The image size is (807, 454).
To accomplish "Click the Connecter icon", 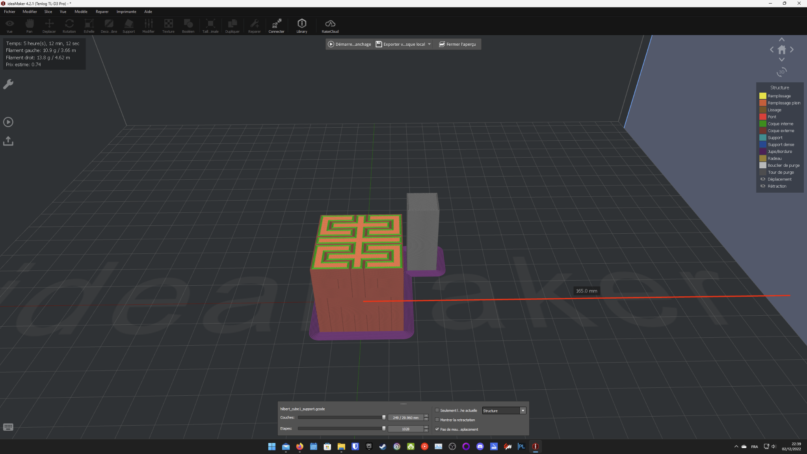I will [277, 26].
